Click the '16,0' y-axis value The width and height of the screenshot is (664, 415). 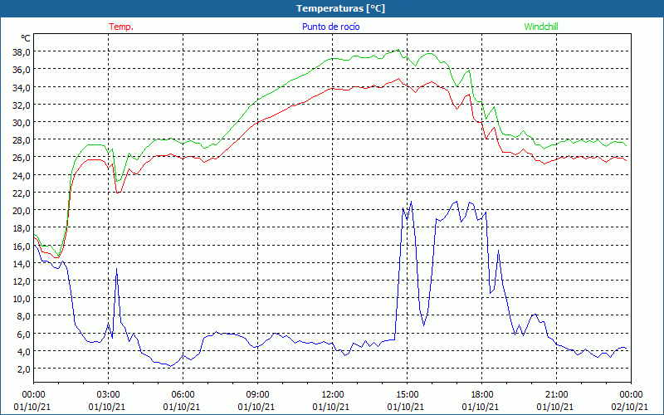coord(22,246)
